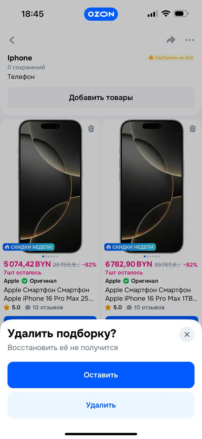202x439 pixels.
Task: Click the Оставить button
Action: click(101, 375)
